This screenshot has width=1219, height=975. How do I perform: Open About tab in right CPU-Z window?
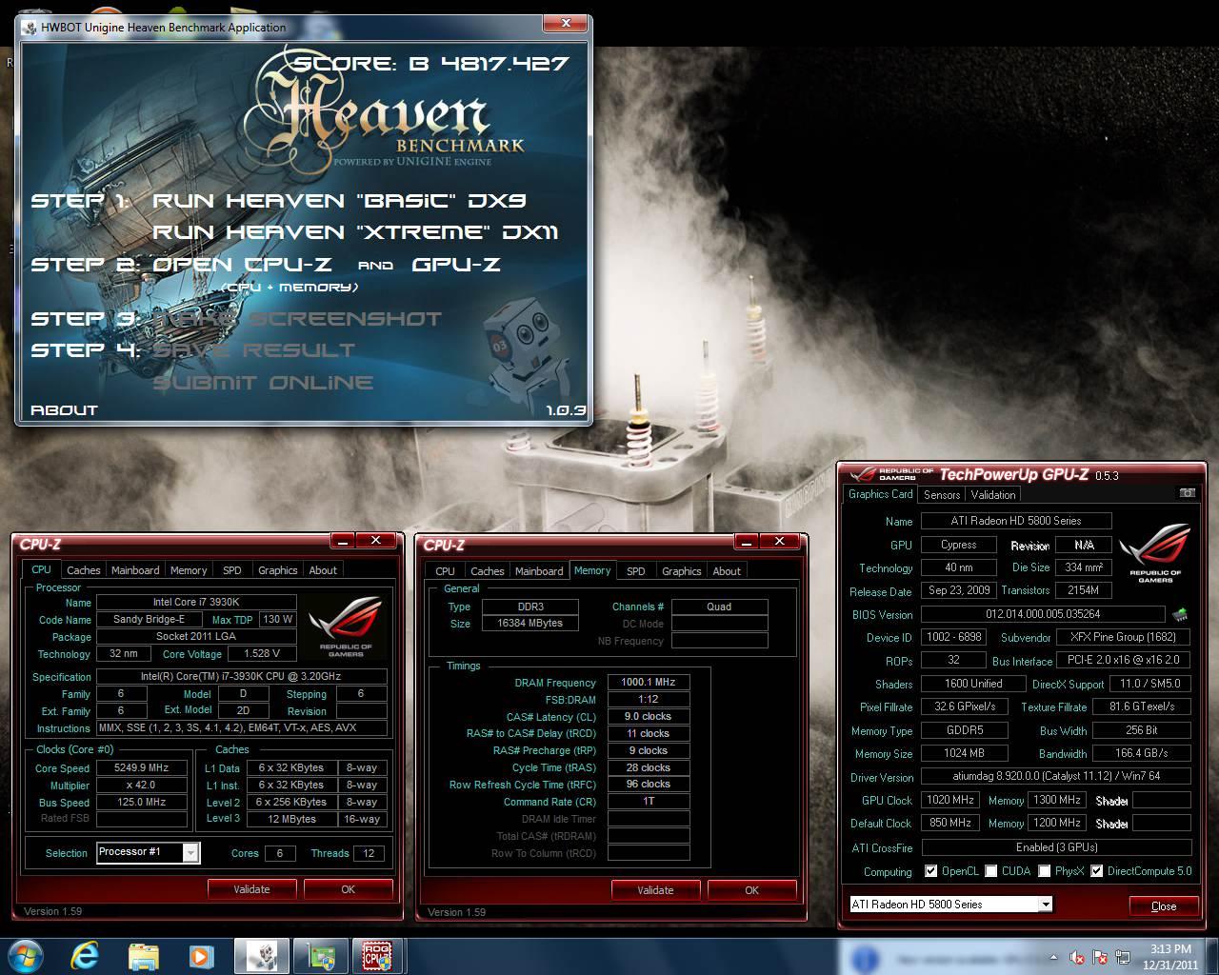click(727, 571)
